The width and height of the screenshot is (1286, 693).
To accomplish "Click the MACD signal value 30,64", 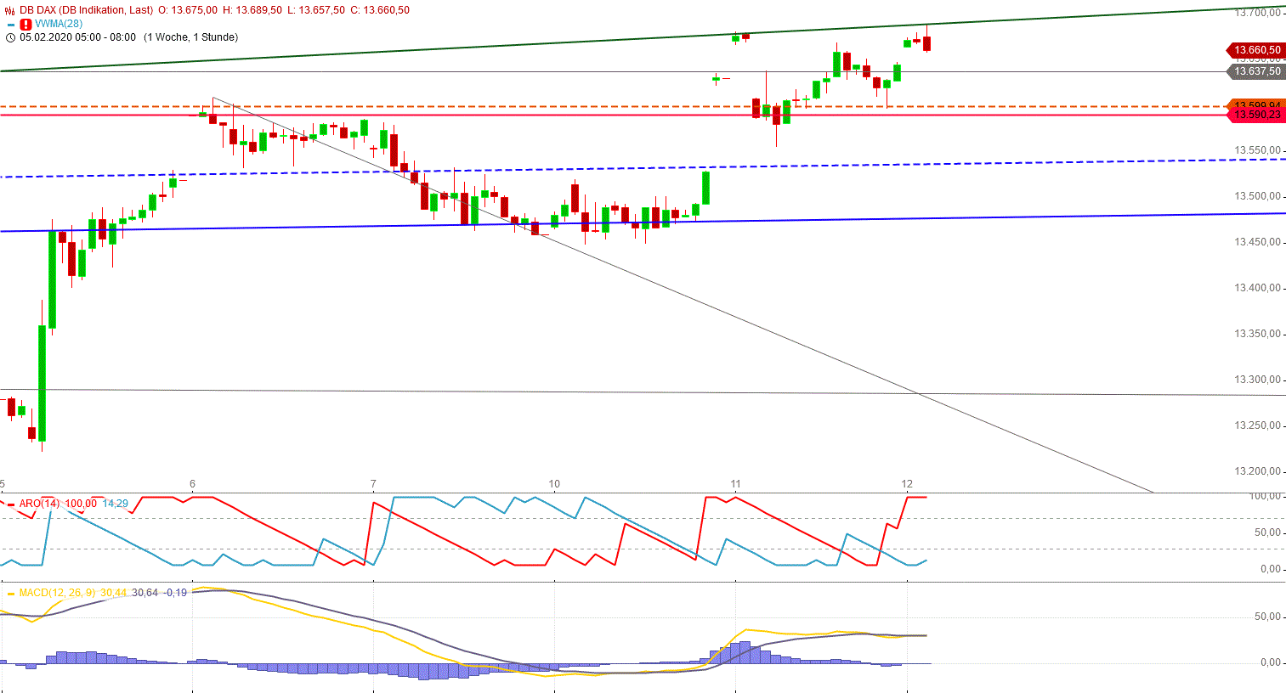I will 145,593.
